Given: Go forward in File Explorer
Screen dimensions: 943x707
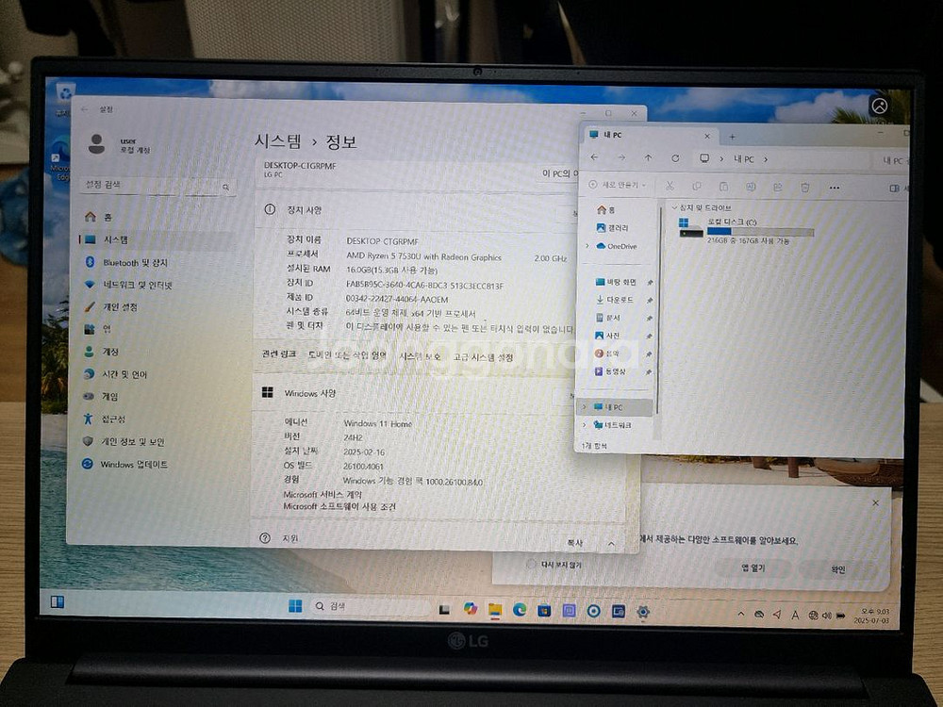Looking at the screenshot, I should (x=621, y=157).
